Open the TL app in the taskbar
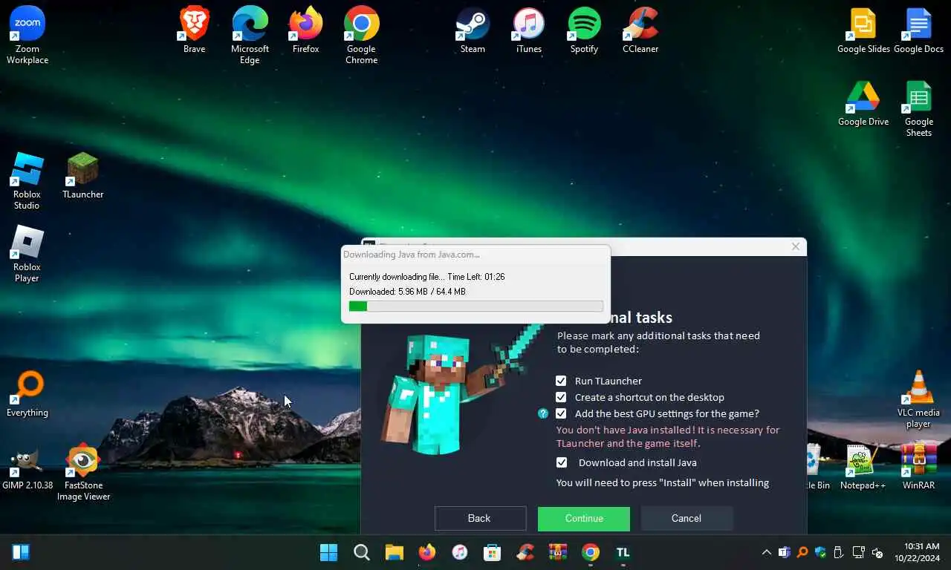Viewport: 951px width, 570px height. click(623, 552)
